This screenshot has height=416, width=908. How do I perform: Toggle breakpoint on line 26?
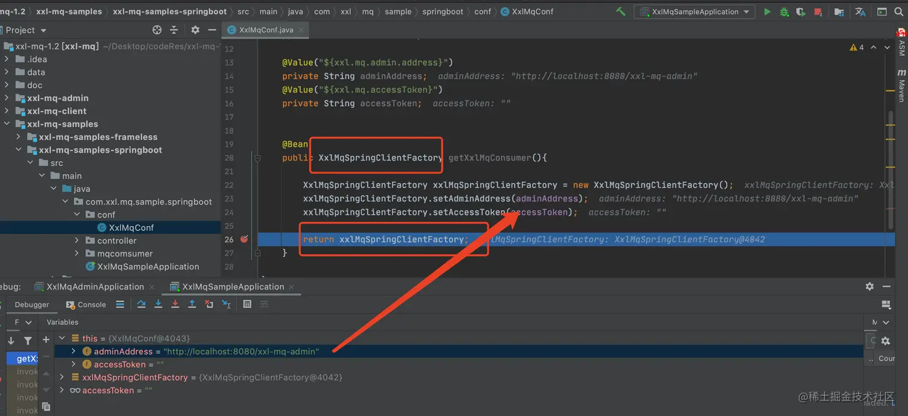(x=244, y=239)
